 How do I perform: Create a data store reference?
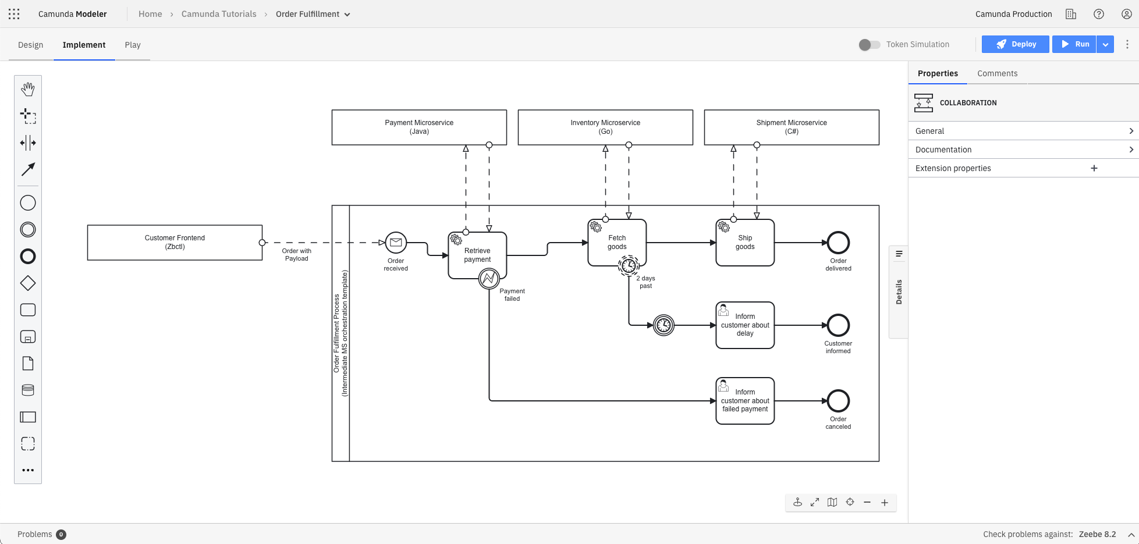pos(28,390)
